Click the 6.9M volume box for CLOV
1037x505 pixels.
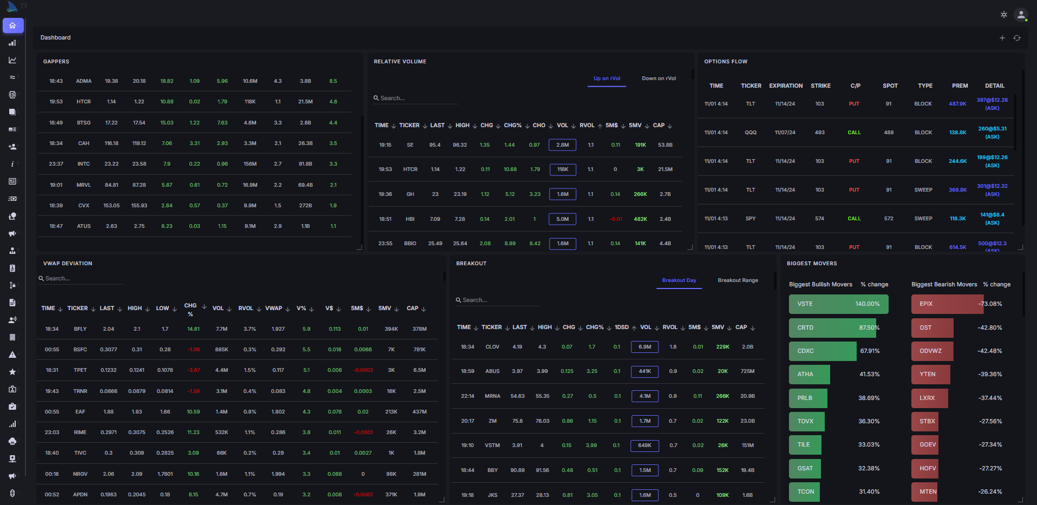click(645, 347)
